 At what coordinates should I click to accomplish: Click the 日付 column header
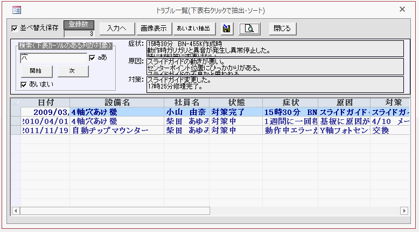point(45,103)
